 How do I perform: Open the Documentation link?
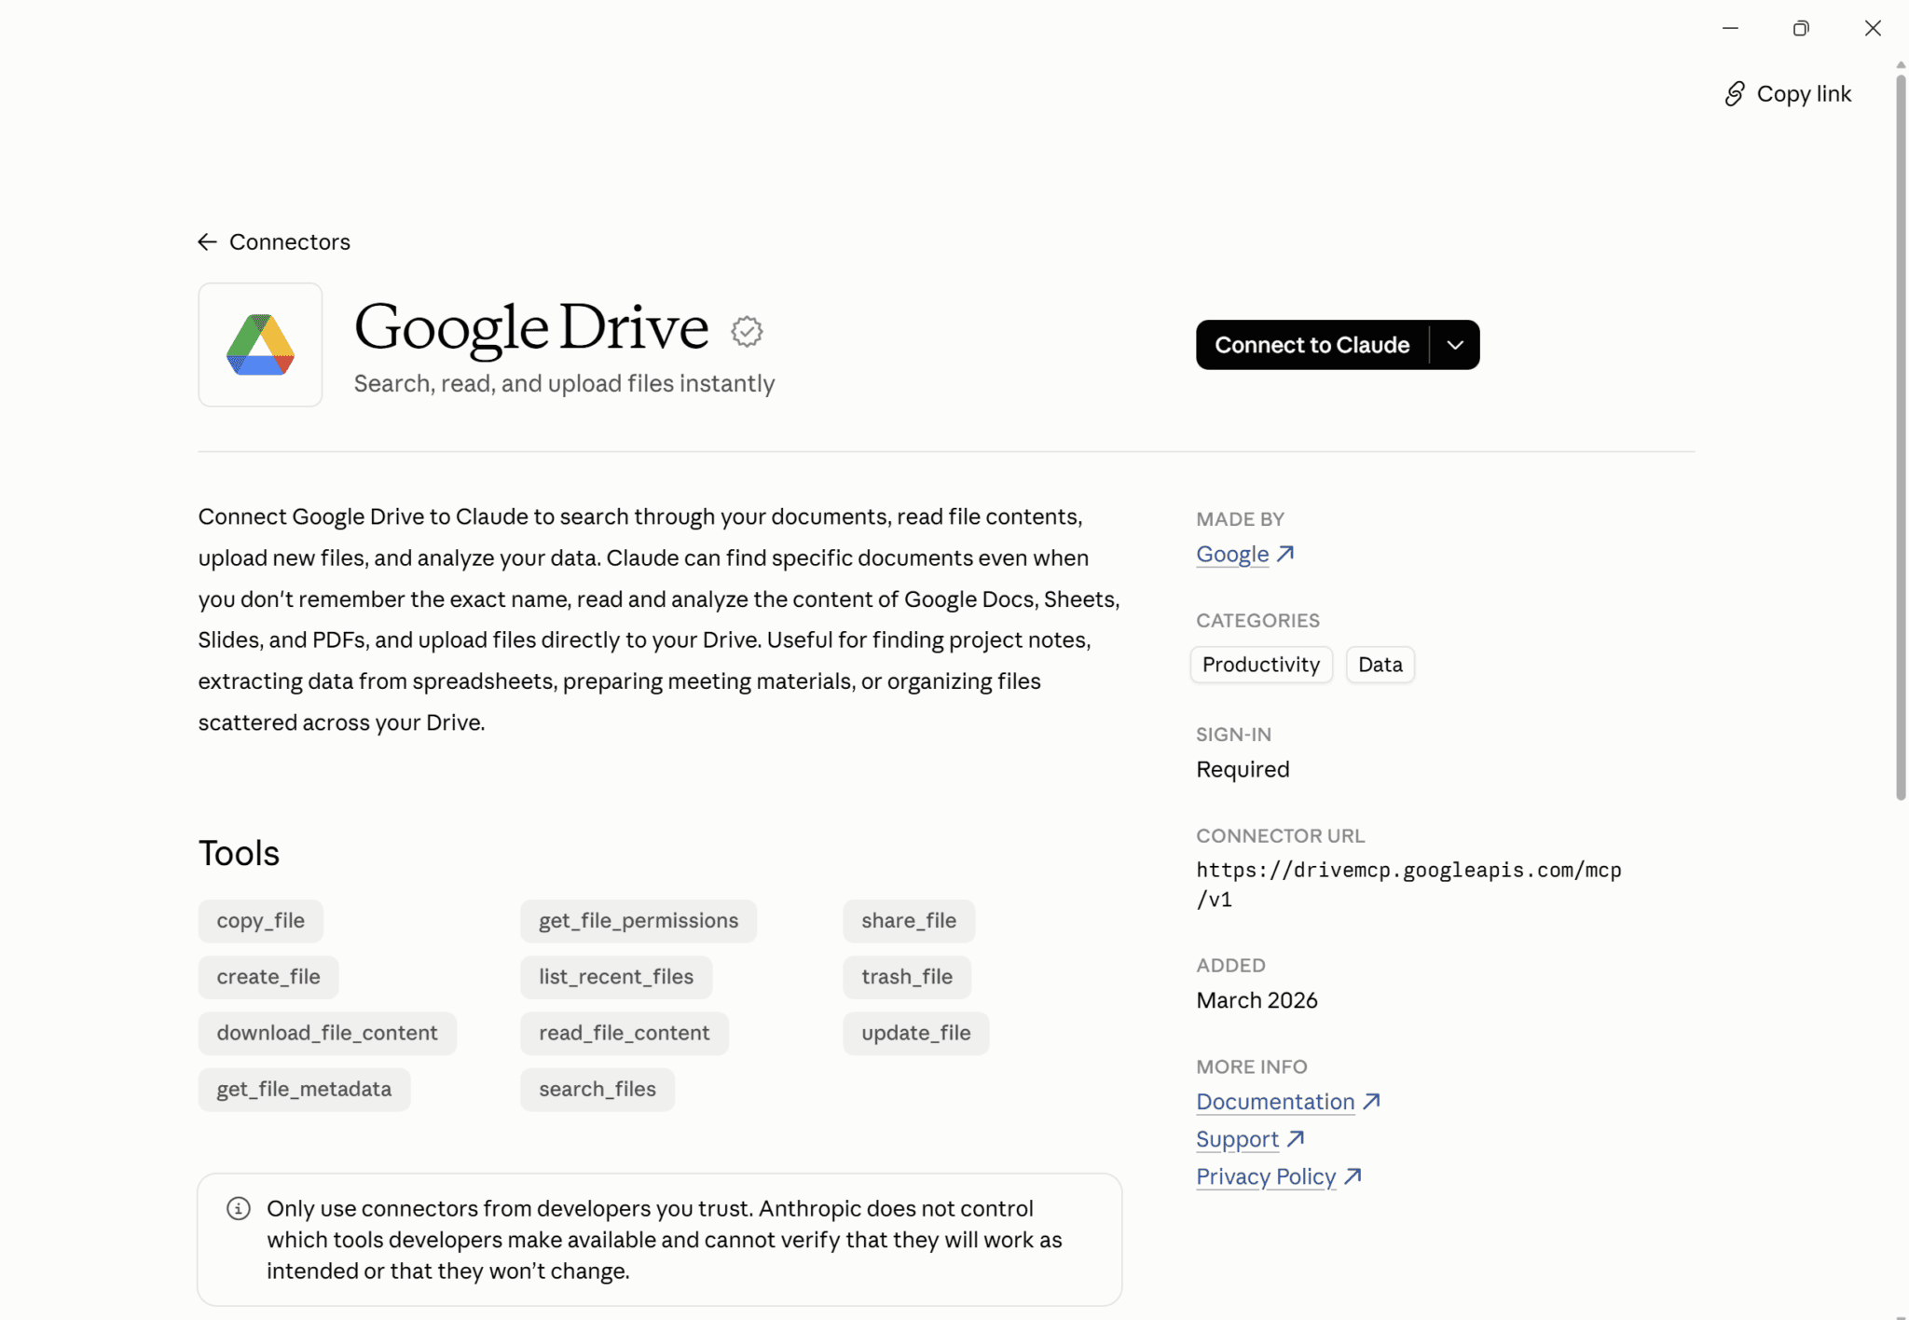[1275, 1101]
